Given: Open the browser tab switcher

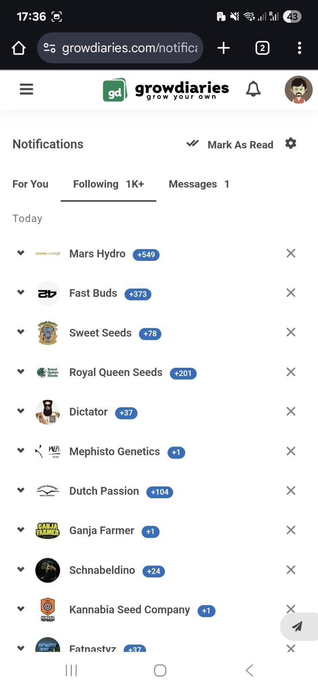Looking at the screenshot, I should pyautogui.click(x=262, y=48).
